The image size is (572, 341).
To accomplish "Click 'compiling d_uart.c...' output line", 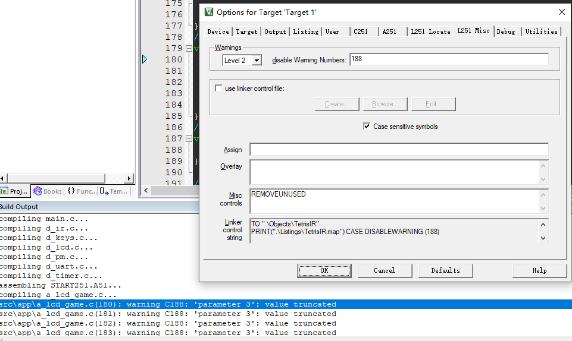I will pyautogui.click(x=49, y=266).
